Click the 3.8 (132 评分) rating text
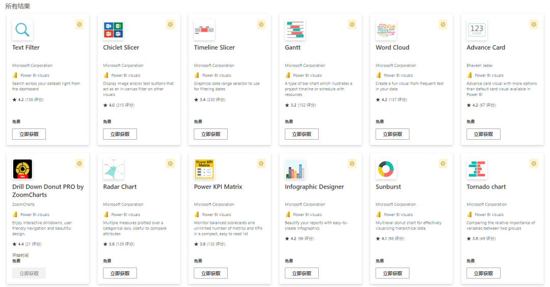Screen dimensions: 550x287 (x=210, y=244)
